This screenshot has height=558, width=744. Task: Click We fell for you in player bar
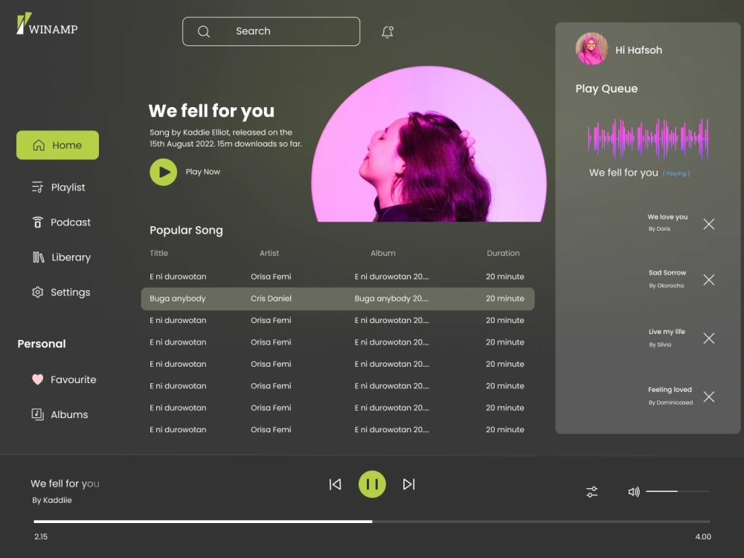pos(65,484)
